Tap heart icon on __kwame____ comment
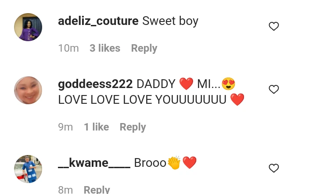 coord(274,168)
